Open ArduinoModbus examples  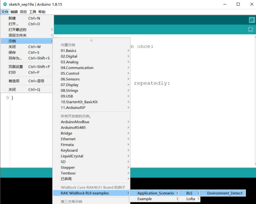point(91,122)
